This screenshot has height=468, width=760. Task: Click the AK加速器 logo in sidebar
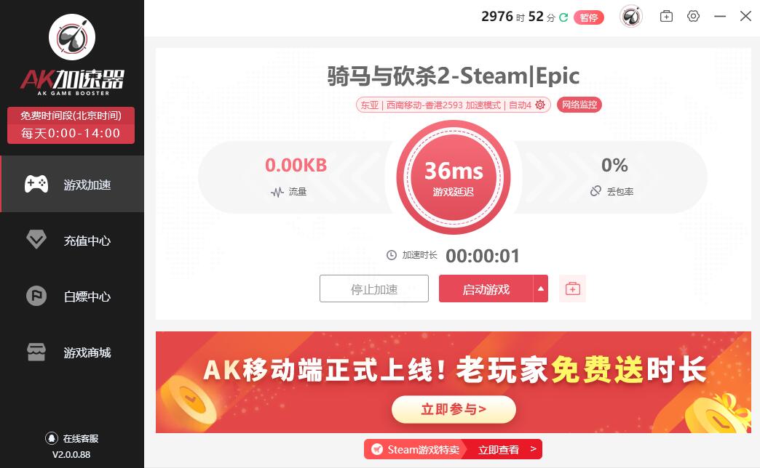tap(72, 55)
